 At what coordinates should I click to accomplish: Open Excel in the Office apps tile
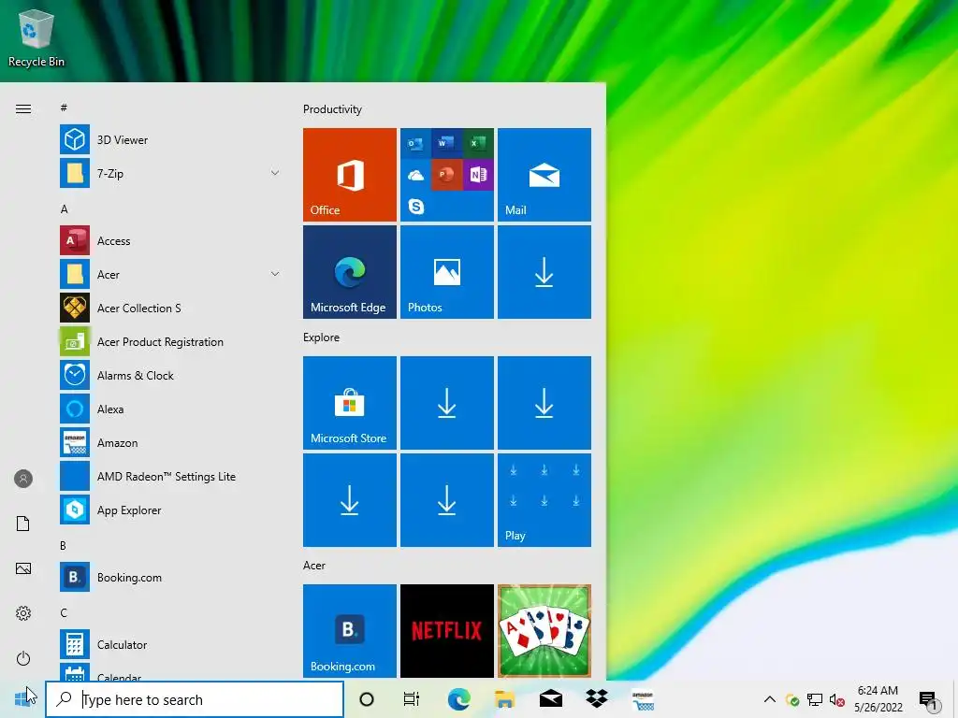click(x=478, y=144)
